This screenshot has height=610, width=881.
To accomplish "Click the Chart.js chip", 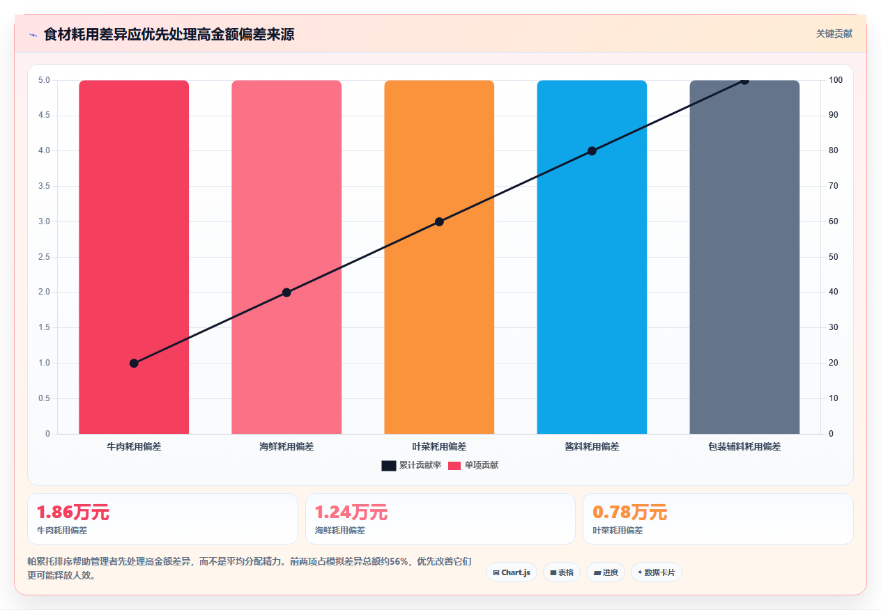I will point(512,572).
